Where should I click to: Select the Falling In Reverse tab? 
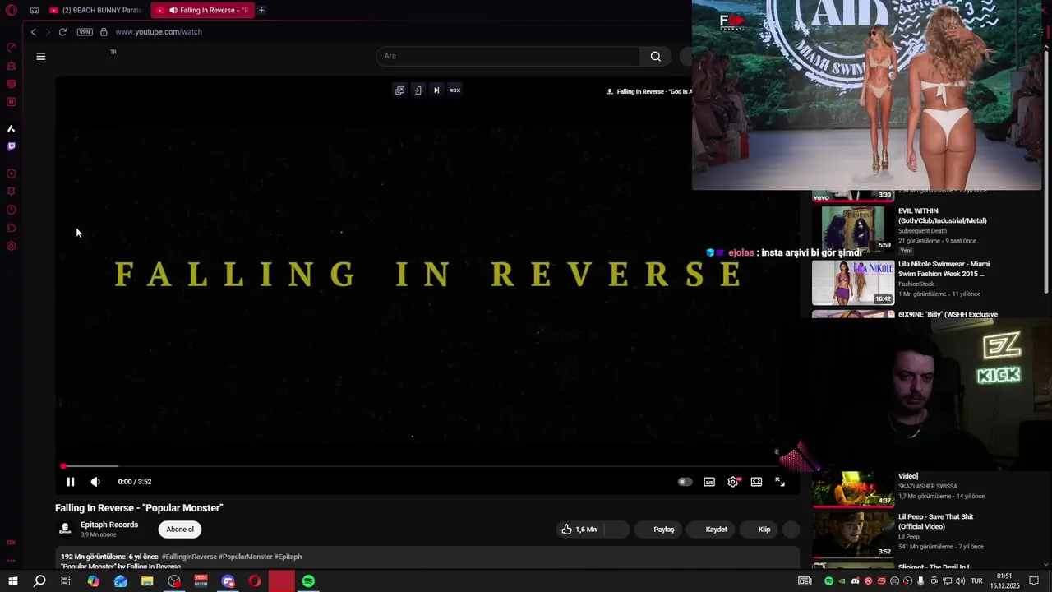point(202,10)
